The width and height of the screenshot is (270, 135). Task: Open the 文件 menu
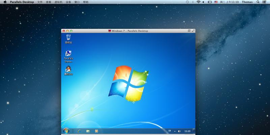(x=40, y=2)
